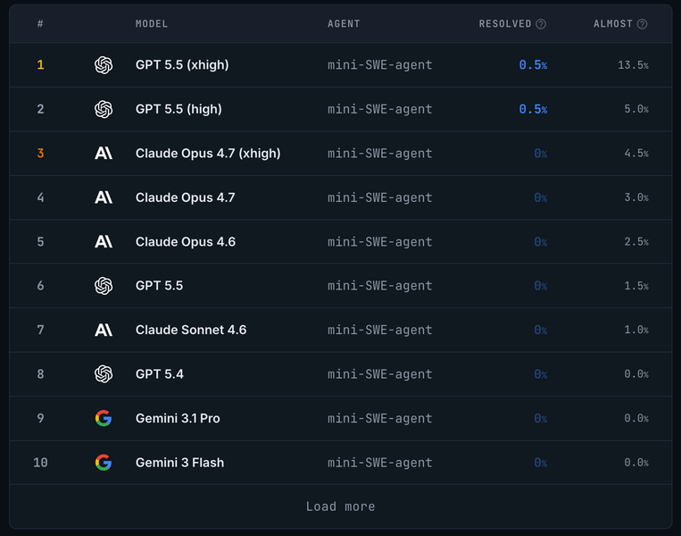The image size is (681, 536).
Task: Click the Load more button
Action: point(341,507)
